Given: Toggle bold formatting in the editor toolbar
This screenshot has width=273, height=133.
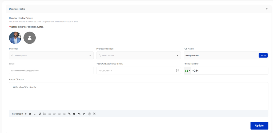Looking at the screenshot, I should [x=30, y=114].
